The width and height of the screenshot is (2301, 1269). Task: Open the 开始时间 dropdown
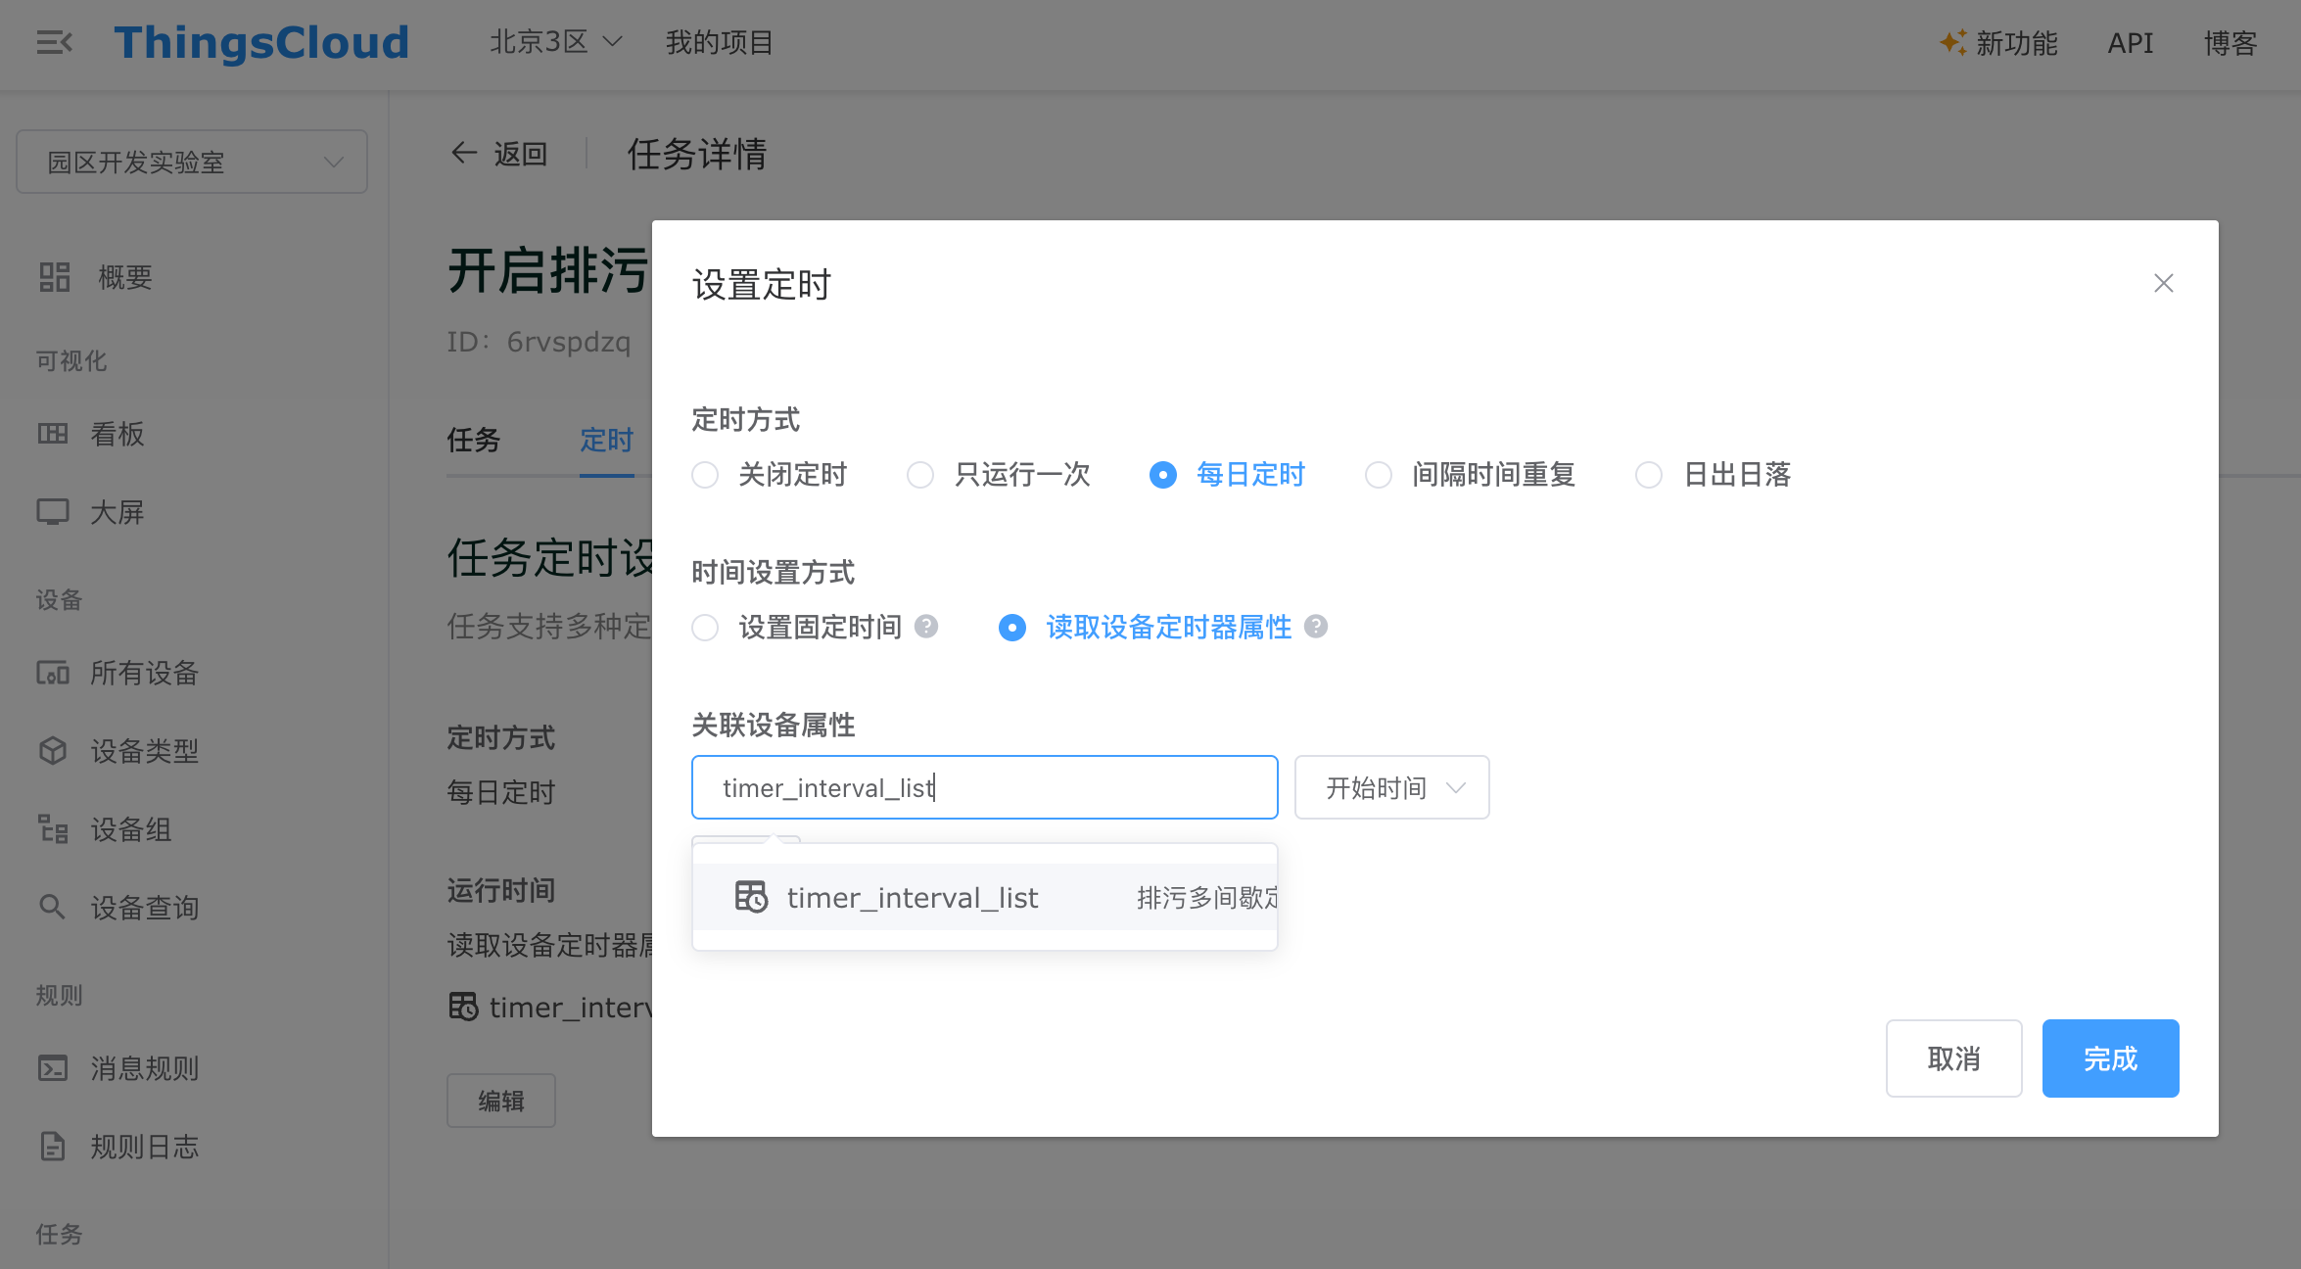click(1392, 787)
